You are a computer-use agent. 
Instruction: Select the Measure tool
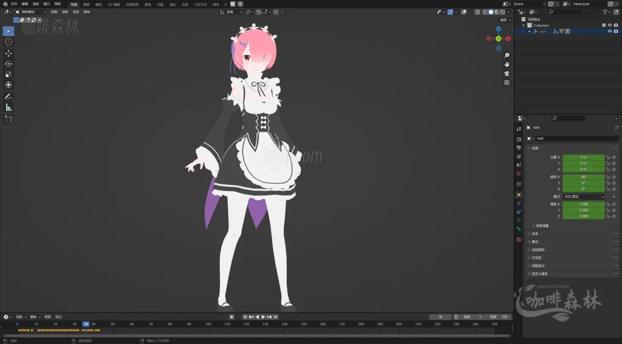pos(9,107)
